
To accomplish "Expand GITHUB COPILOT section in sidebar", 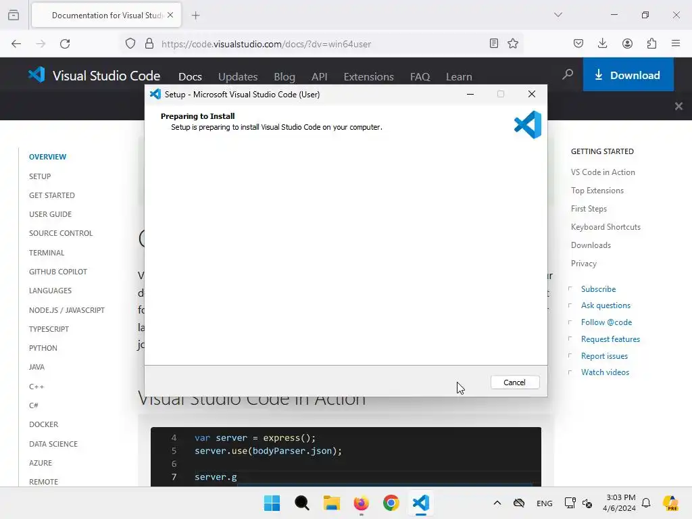I will coord(58,272).
